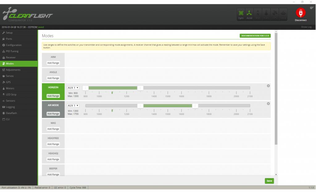This screenshot has height=192, width=316.
Task: Click the Accel sensor status icon
Action: 249,14
